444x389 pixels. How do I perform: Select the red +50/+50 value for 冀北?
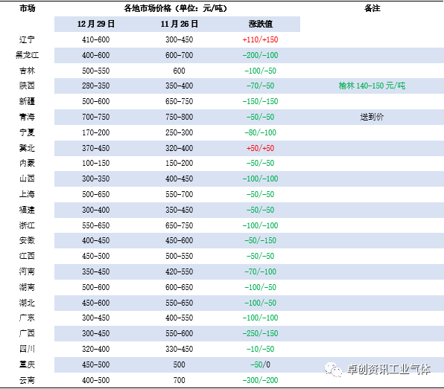coord(260,148)
